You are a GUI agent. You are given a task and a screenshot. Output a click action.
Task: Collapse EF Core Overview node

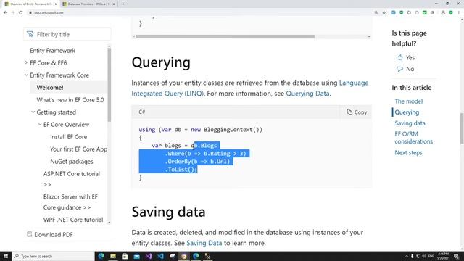click(x=40, y=125)
